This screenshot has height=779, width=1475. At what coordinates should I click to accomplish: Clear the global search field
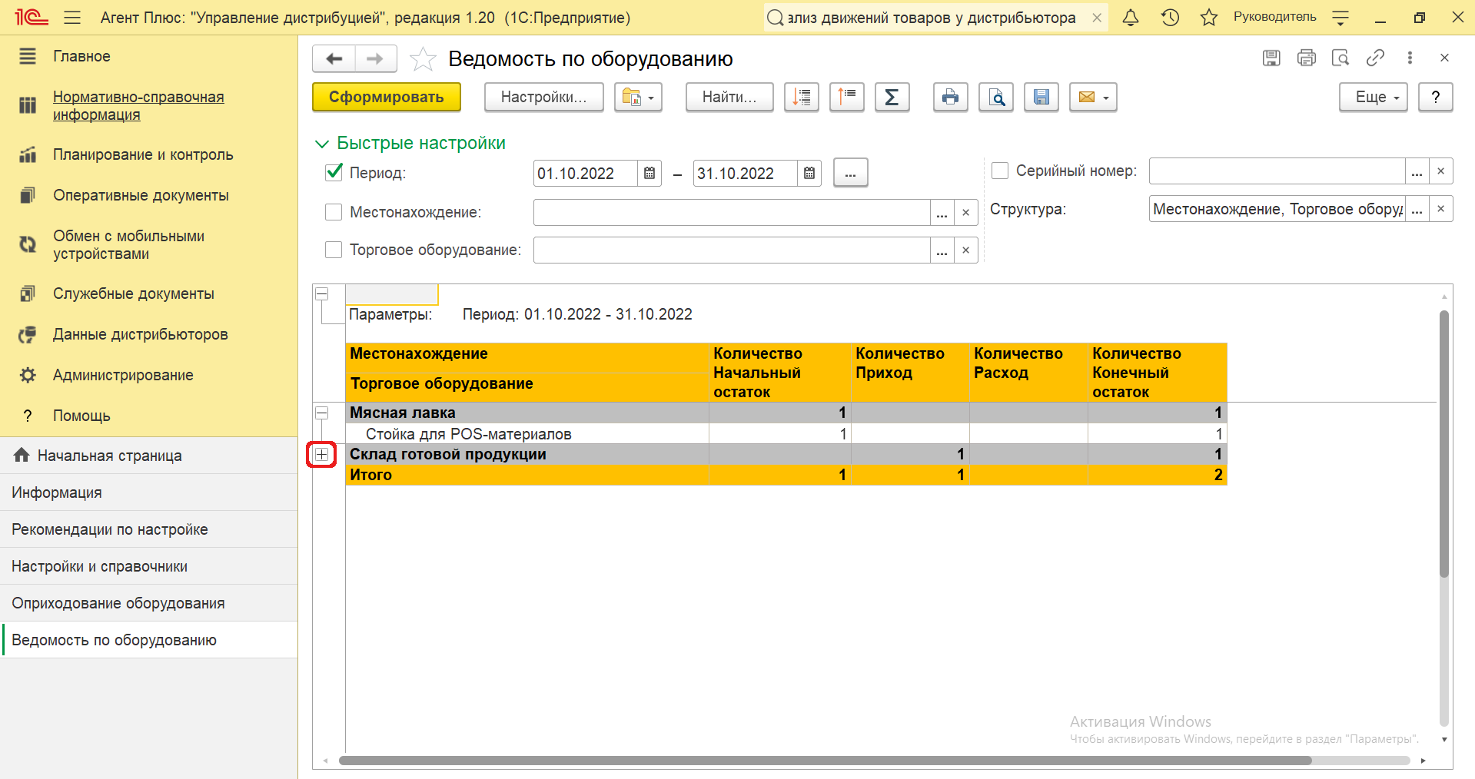pos(1097,18)
